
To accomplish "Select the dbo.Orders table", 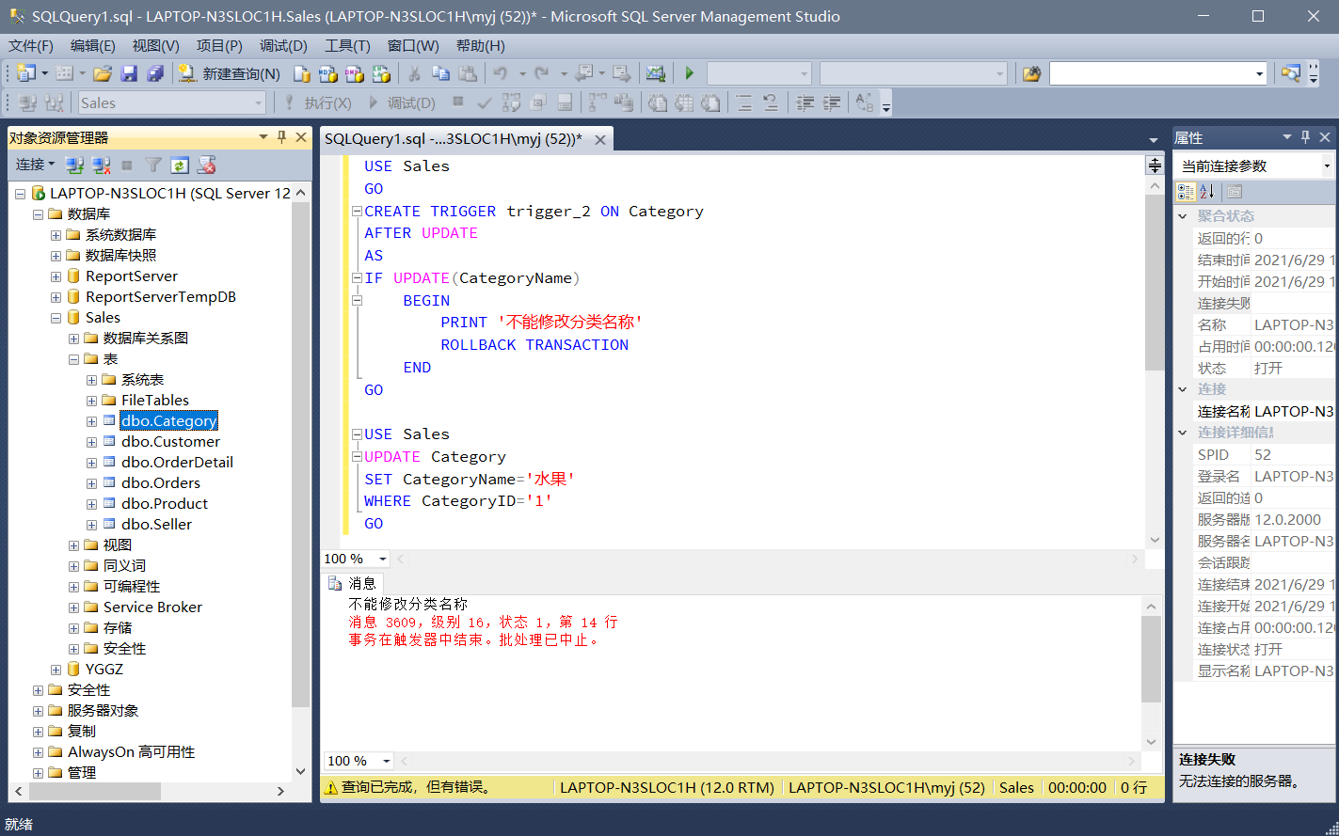I will (161, 483).
